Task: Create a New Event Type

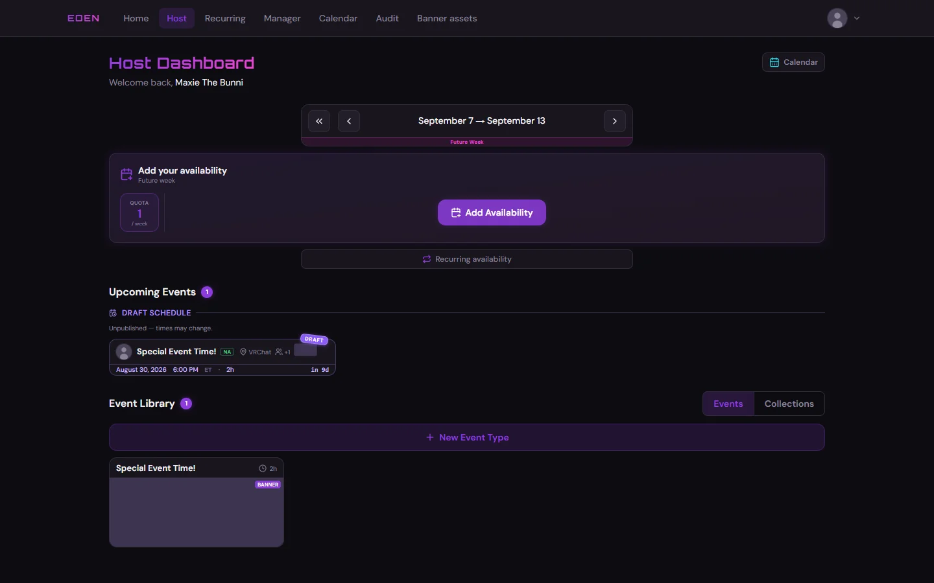Action: point(467,437)
